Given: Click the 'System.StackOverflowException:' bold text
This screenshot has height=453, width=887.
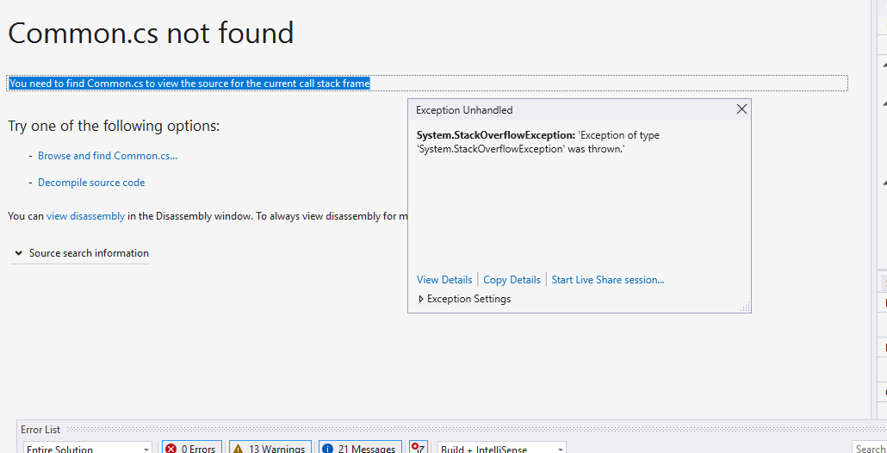Looking at the screenshot, I should point(495,135).
